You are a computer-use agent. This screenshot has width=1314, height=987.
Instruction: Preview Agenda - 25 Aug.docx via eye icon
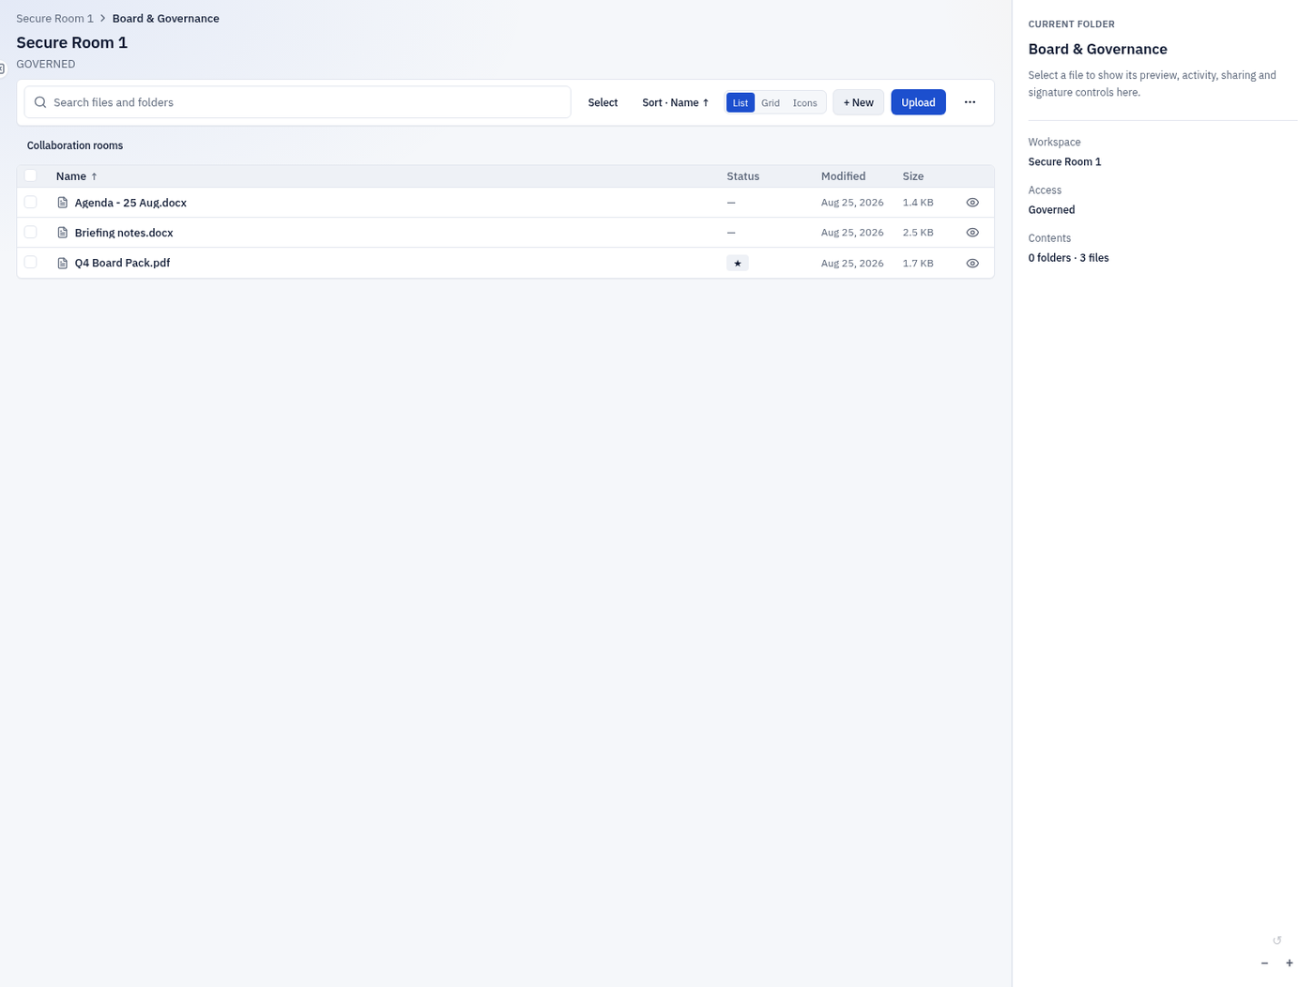pos(972,203)
